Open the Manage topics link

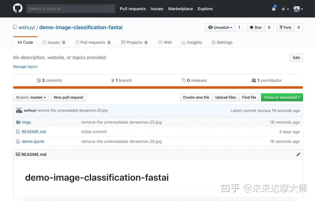pos(25,66)
